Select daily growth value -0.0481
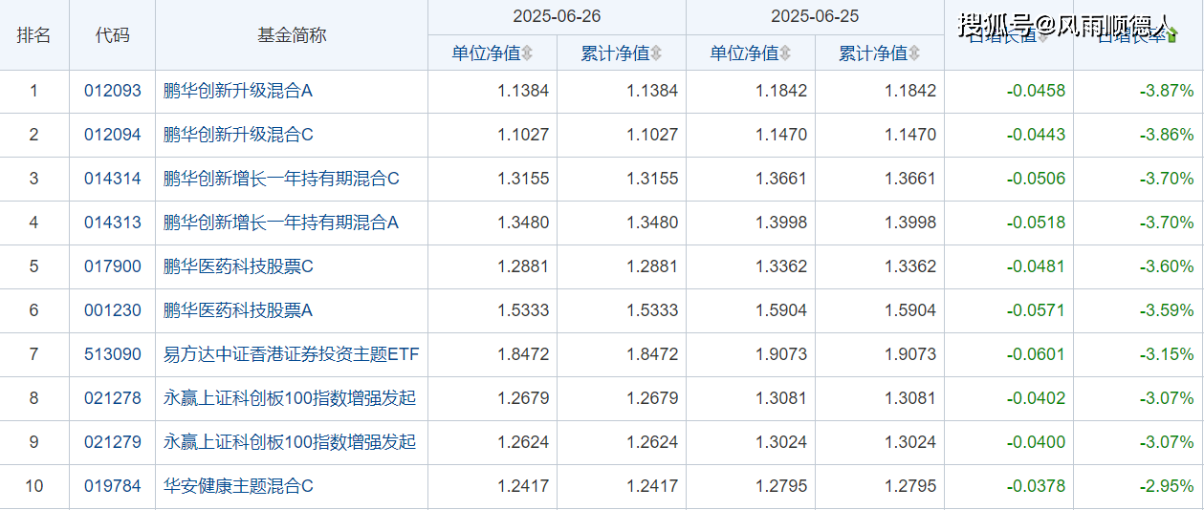 point(1036,266)
